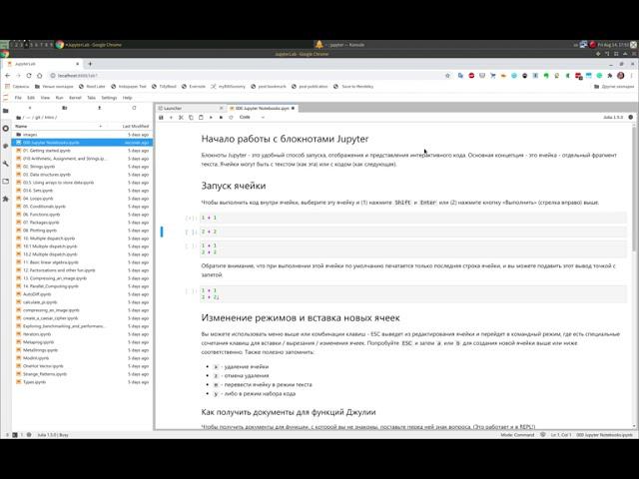Screen dimensions: 639x479
Task: Select the 05. Conditionals notebook file
Action: (x=82, y=207)
